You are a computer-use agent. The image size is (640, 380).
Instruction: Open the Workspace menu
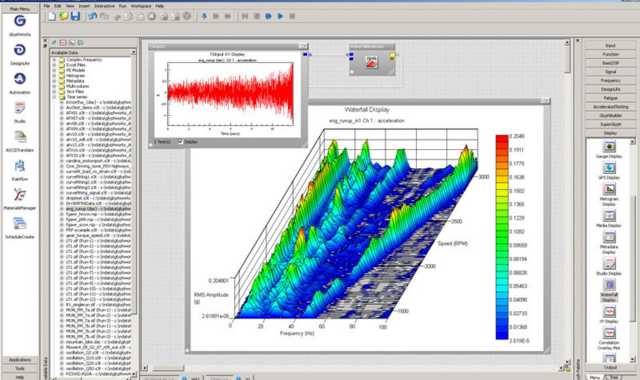(x=141, y=6)
